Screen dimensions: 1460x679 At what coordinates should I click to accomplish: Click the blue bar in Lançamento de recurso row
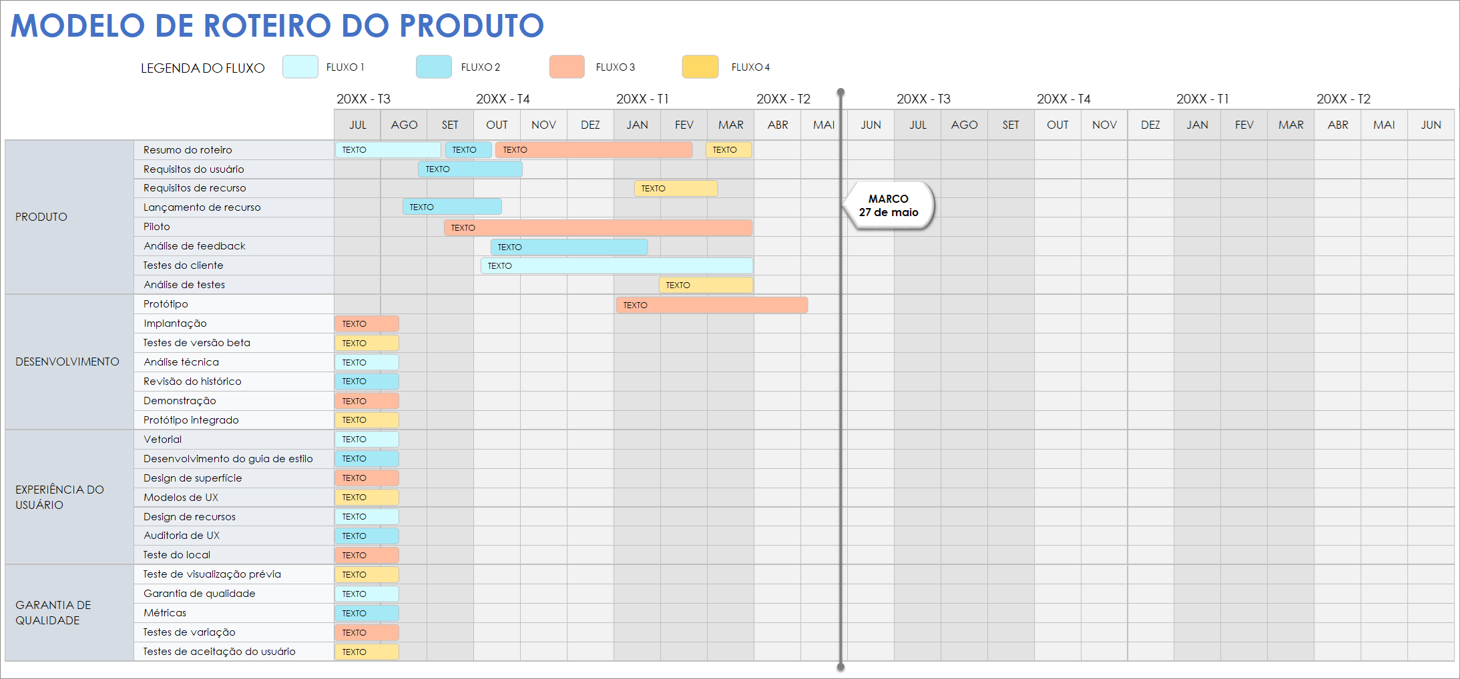click(453, 207)
